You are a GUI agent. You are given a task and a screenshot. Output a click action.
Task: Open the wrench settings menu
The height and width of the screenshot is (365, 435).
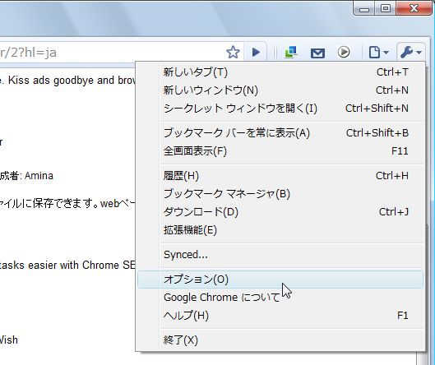(x=411, y=52)
